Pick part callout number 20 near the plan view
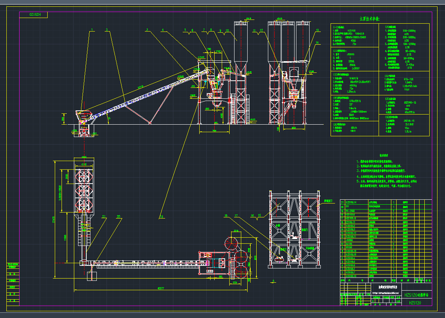Viewport: 445px width, 318px height. 118,216
